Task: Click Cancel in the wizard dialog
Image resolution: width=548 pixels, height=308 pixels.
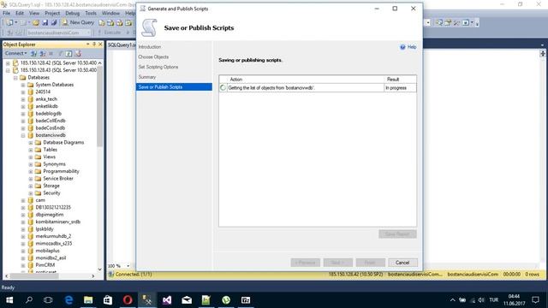Action: [402, 263]
